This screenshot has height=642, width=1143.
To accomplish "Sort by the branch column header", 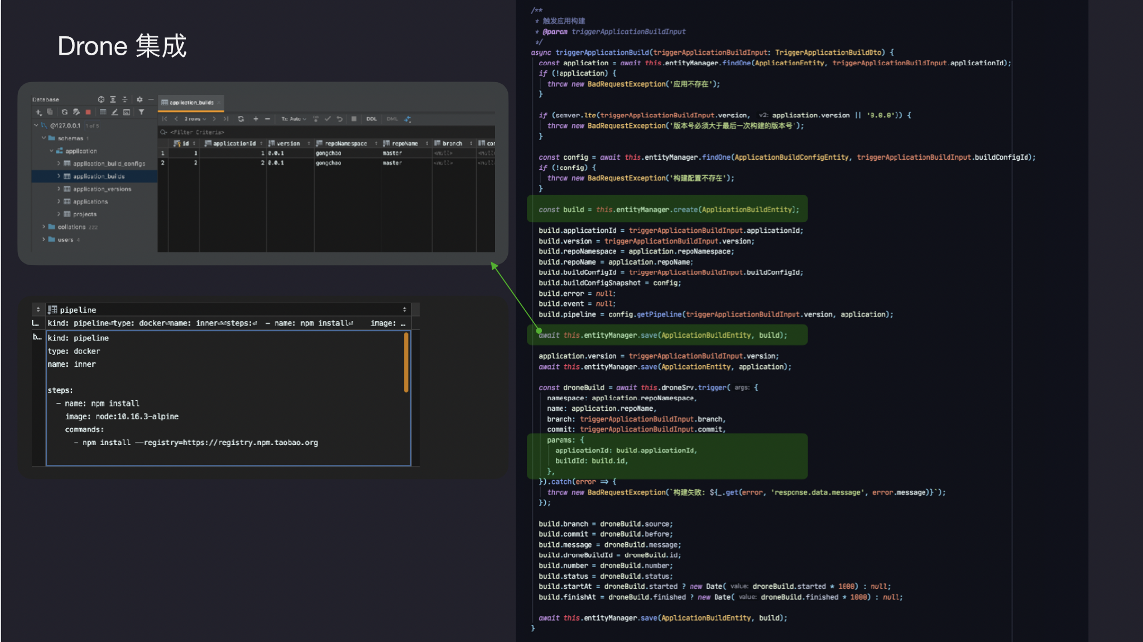I will coord(454,143).
